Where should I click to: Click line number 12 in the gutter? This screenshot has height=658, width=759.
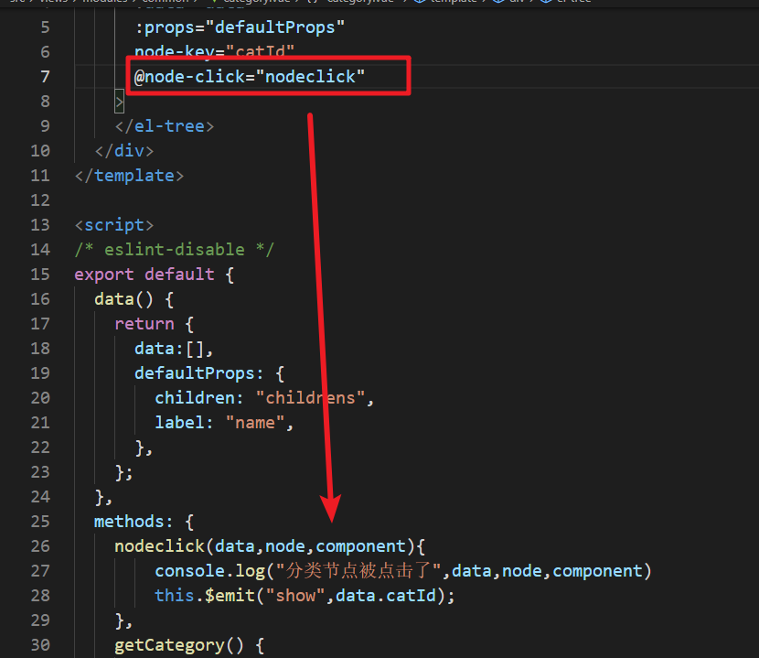pos(40,200)
